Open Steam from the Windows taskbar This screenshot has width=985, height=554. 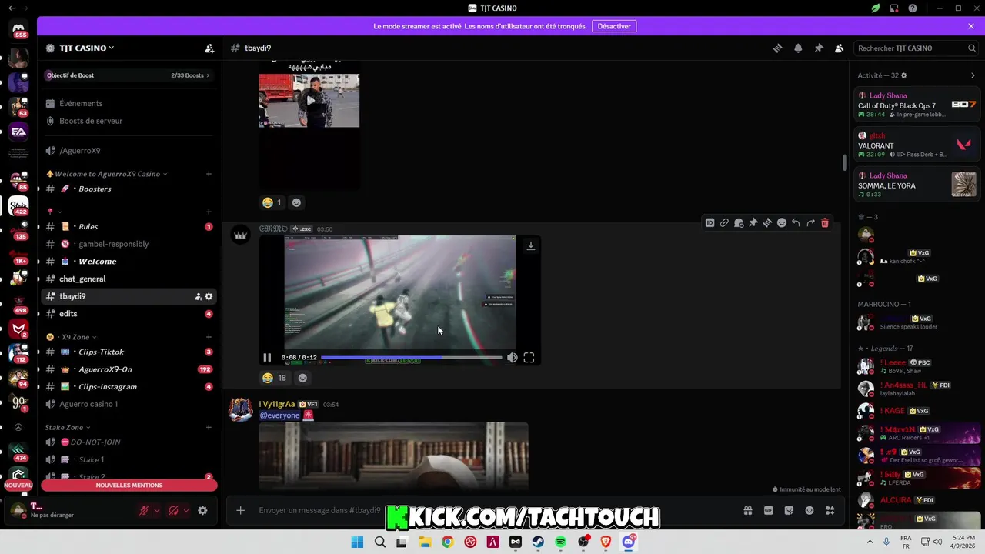[538, 542]
